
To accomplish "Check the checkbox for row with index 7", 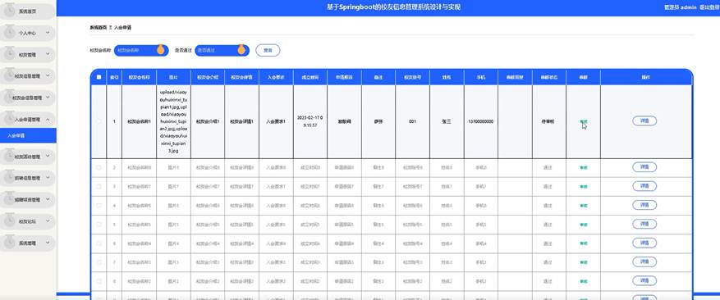I will pyautogui.click(x=99, y=262).
